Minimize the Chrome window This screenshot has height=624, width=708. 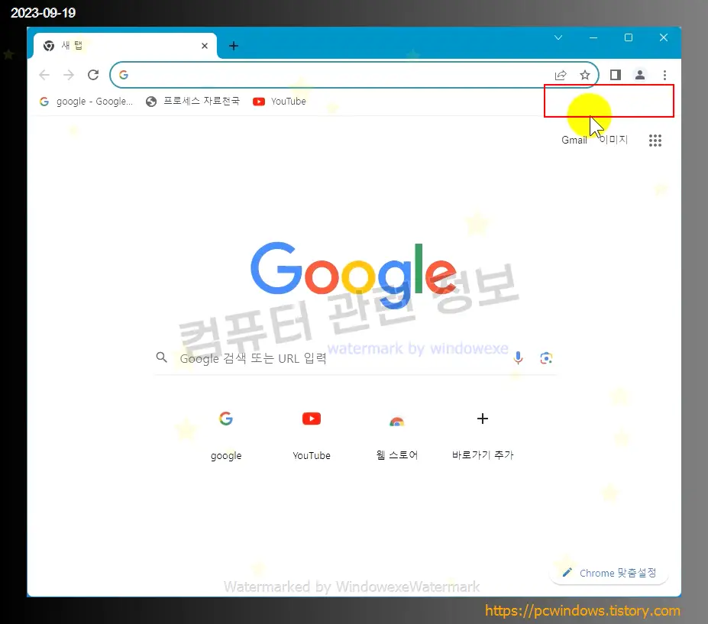tap(593, 37)
